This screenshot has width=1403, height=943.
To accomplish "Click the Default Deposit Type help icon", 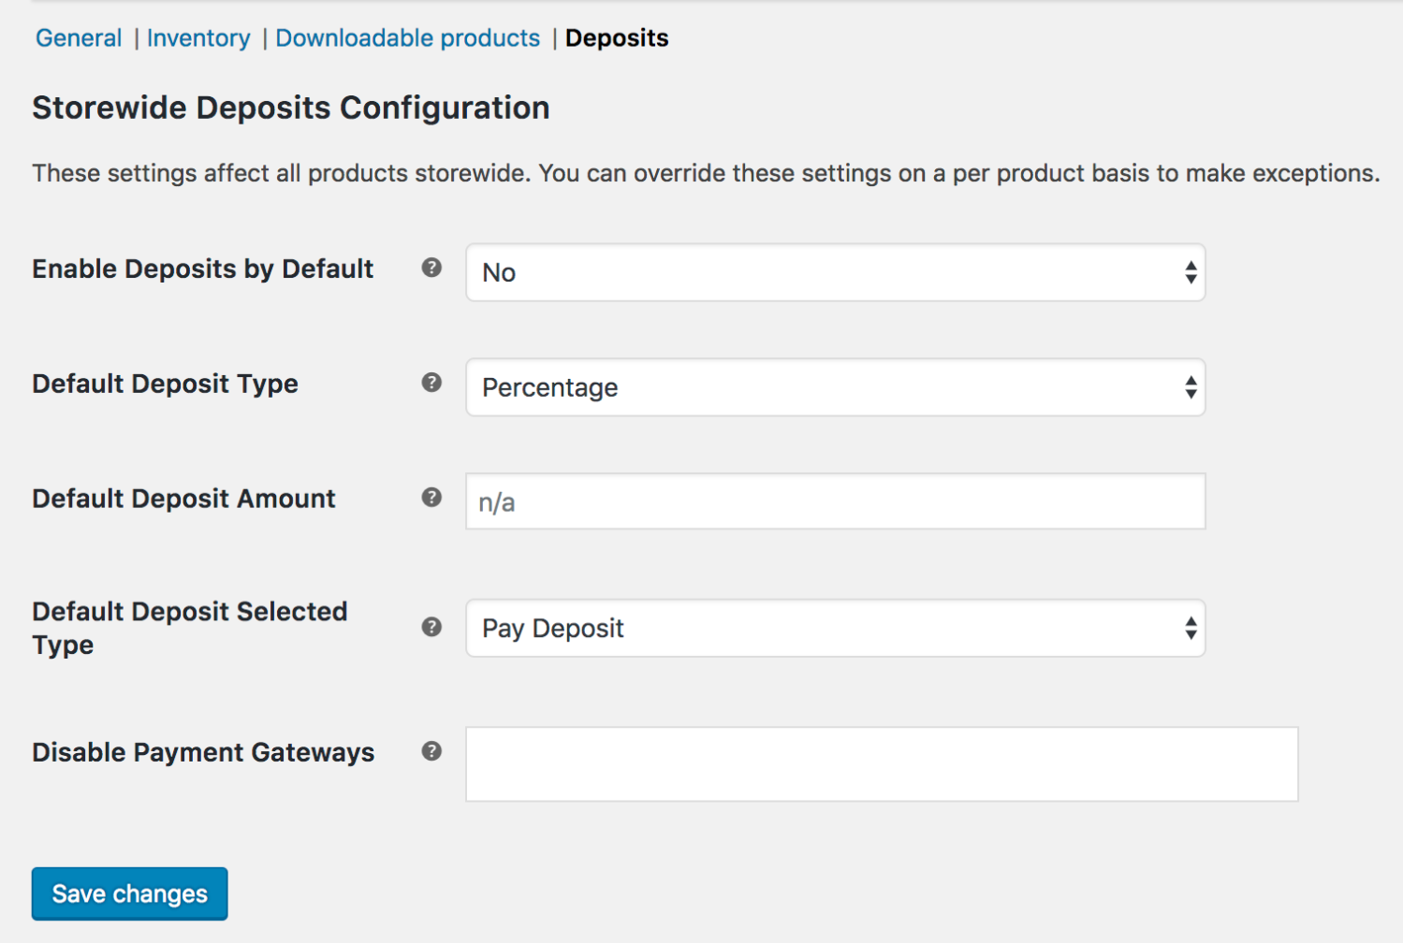I will tap(431, 383).
